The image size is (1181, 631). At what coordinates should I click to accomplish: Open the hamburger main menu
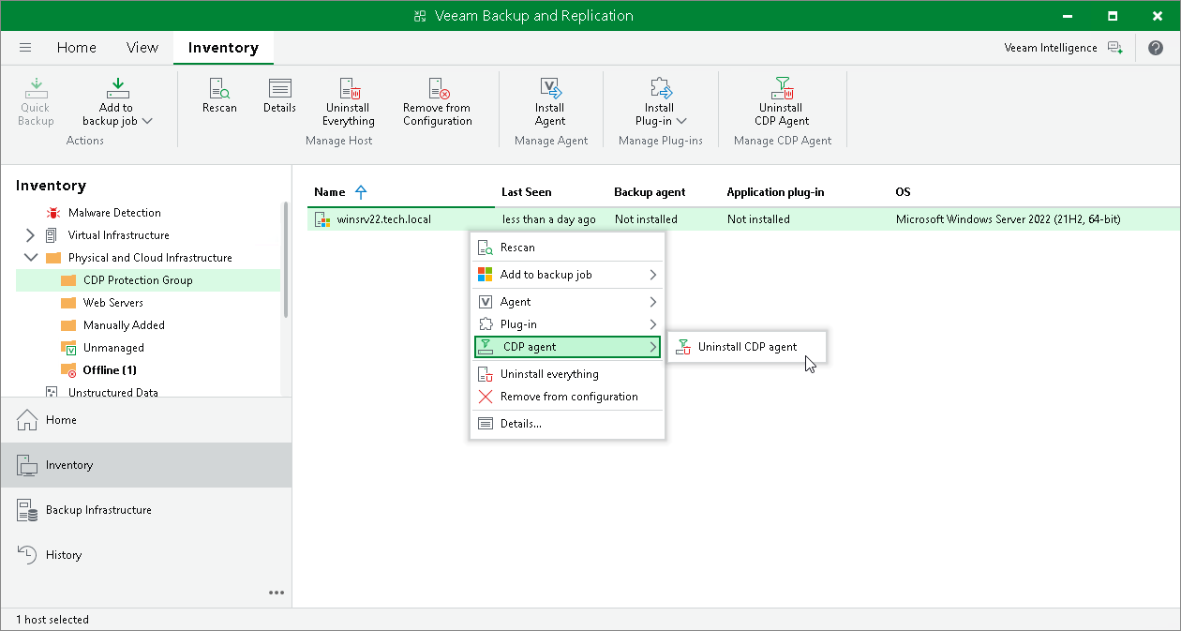point(25,48)
